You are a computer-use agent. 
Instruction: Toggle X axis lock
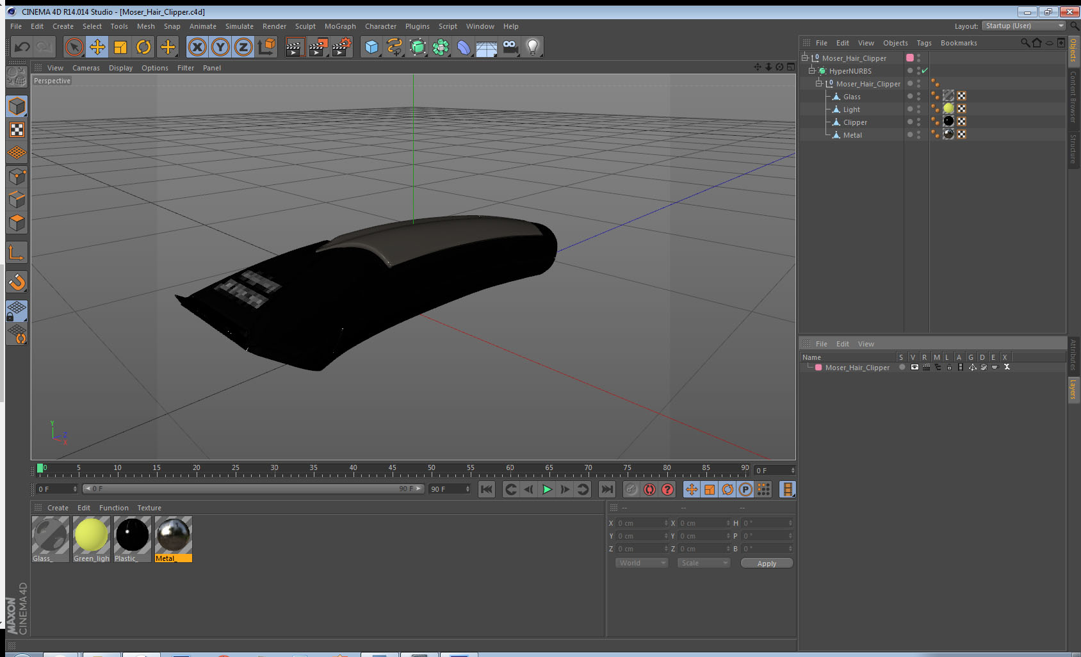[197, 47]
